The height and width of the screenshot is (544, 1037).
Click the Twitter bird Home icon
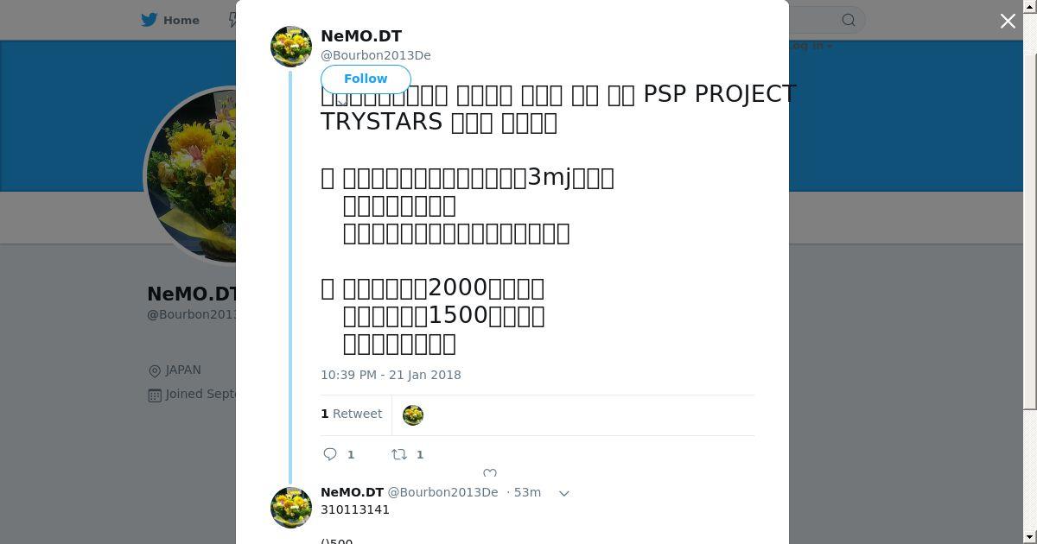(150, 20)
